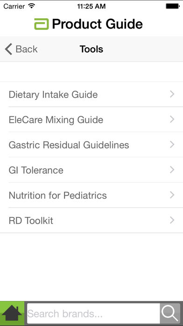
Task: Focus the Search brands text field
Action: pos(93,313)
